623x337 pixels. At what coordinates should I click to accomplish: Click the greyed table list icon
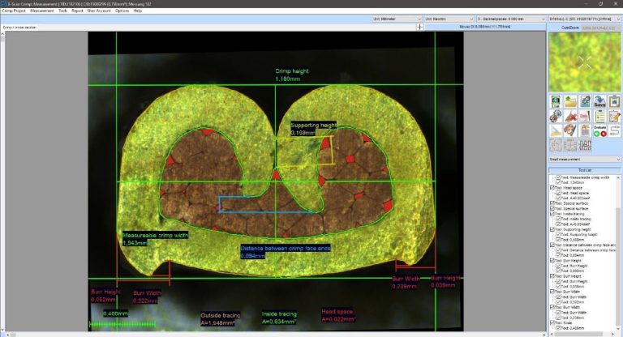(570, 145)
